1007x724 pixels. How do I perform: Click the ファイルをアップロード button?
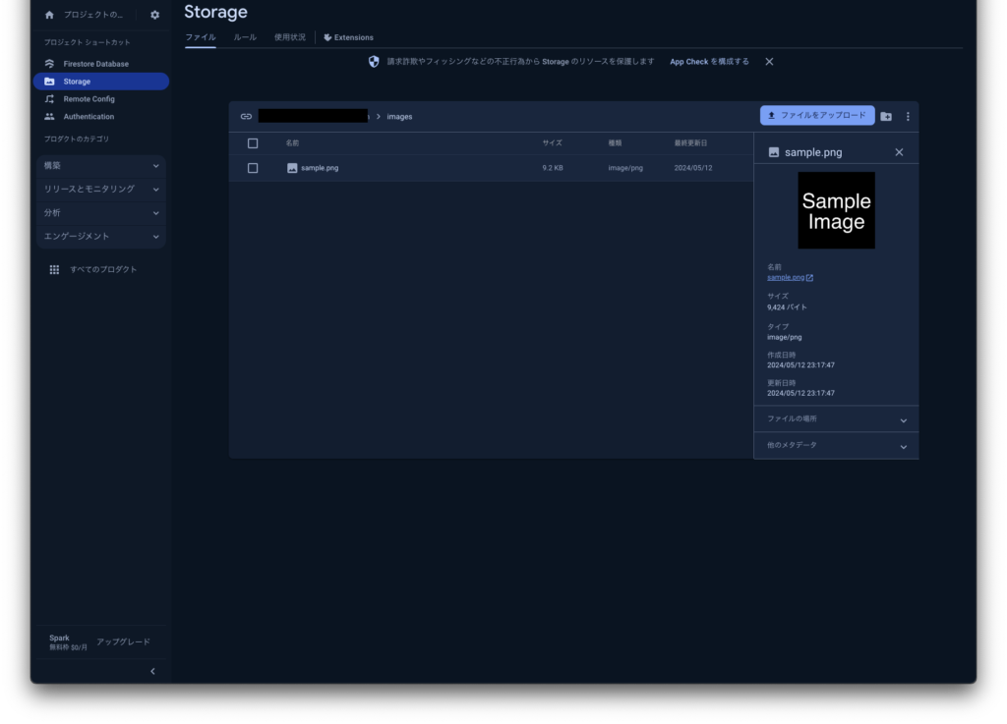pyautogui.click(x=817, y=116)
